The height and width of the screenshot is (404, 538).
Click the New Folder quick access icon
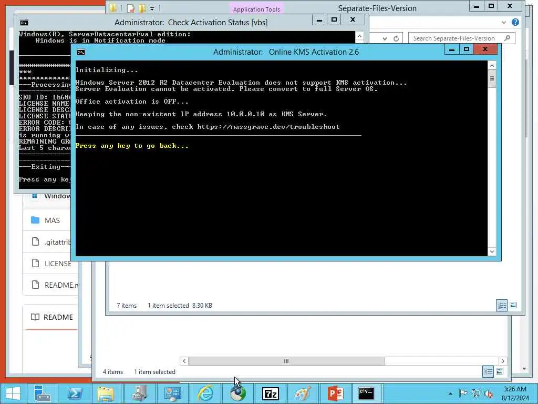click(x=142, y=8)
